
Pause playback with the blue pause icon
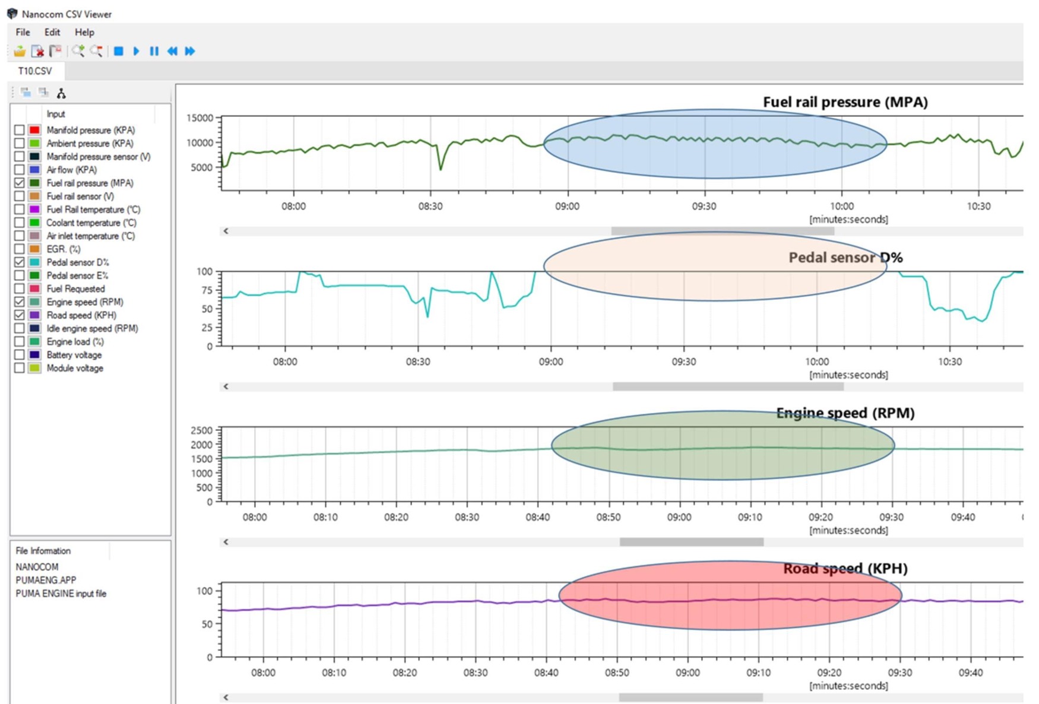pyautogui.click(x=154, y=51)
